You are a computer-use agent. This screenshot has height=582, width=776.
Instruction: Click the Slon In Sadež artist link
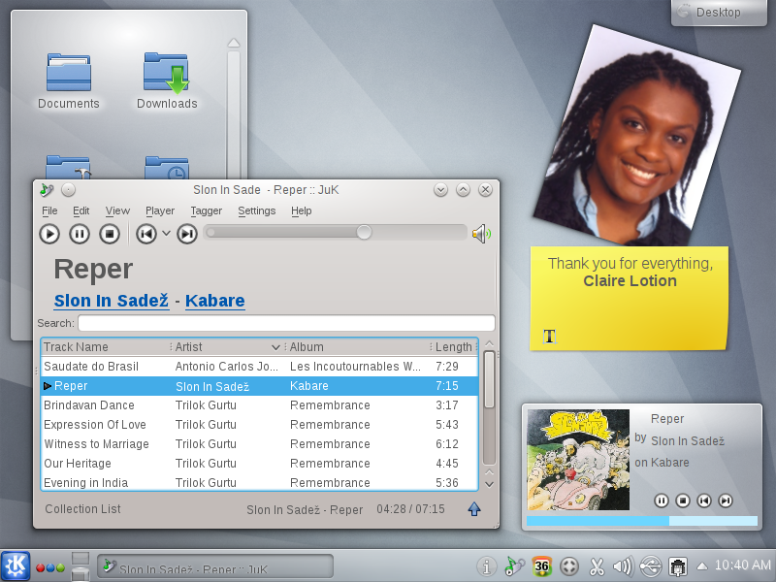(x=112, y=301)
